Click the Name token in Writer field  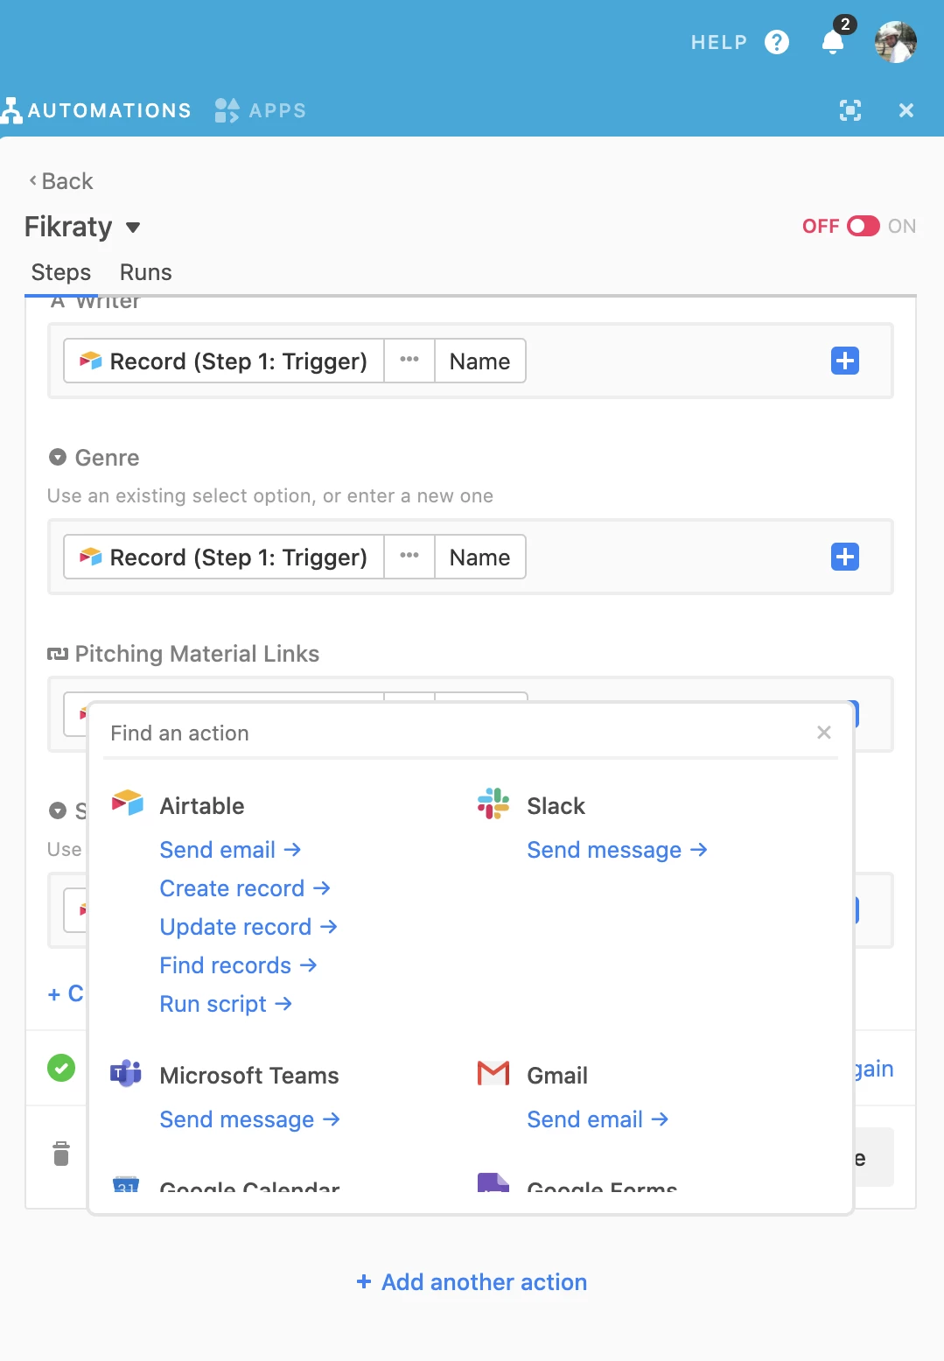(480, 361)
